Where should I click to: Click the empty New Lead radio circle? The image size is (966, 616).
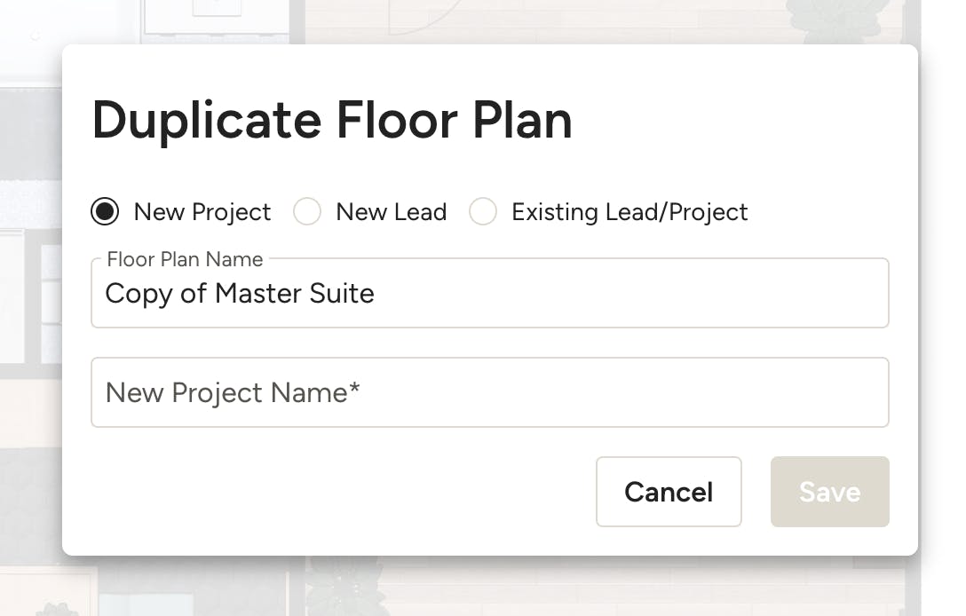click(x=306, y=211)
